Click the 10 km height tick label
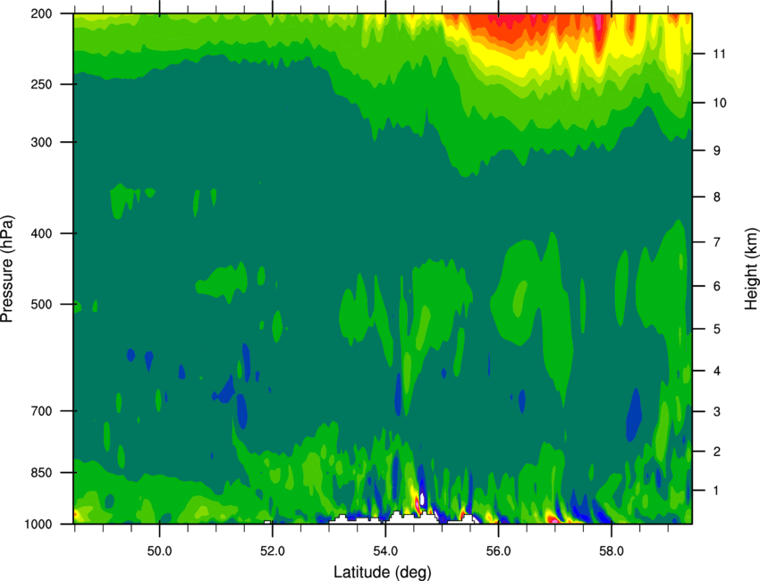The image size is (760, 581). pos(719,103)
